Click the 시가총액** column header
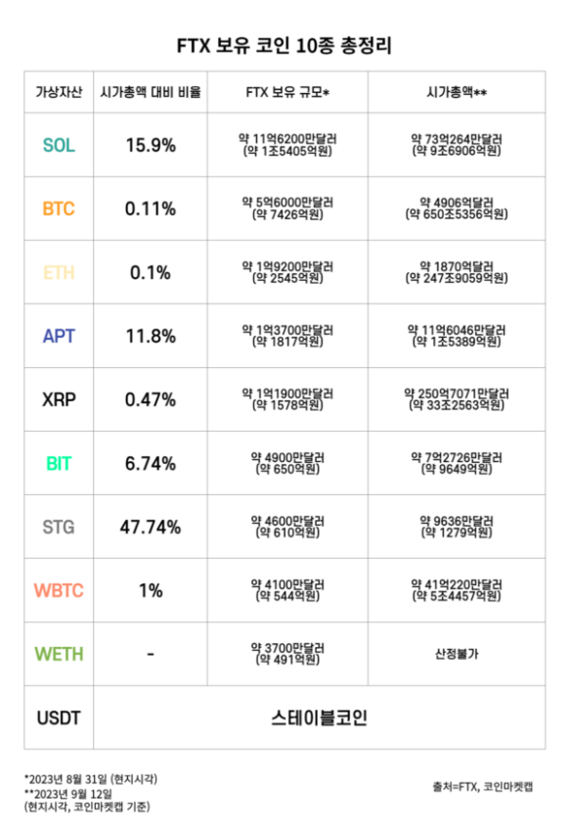 pyautogui.click(x=457, y=92)
